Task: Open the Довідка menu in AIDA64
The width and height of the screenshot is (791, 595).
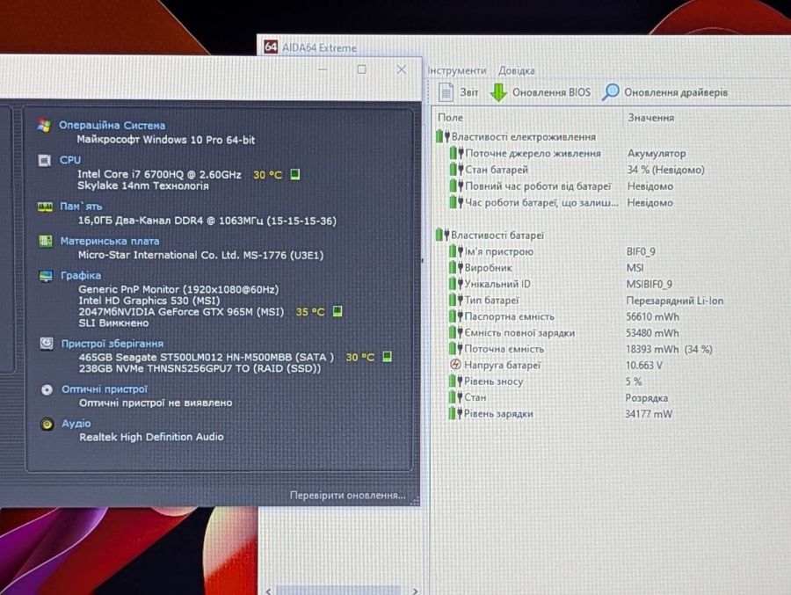Action: (517, 70)
